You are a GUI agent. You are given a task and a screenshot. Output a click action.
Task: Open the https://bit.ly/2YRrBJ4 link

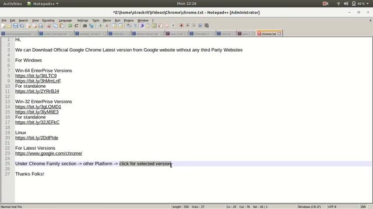tap(37, 91)
